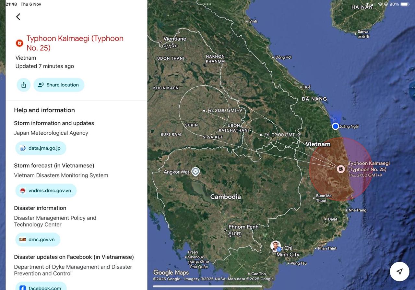
Task: Tap the share icon button
Action: pyautogui.click(x=24, y=85)
